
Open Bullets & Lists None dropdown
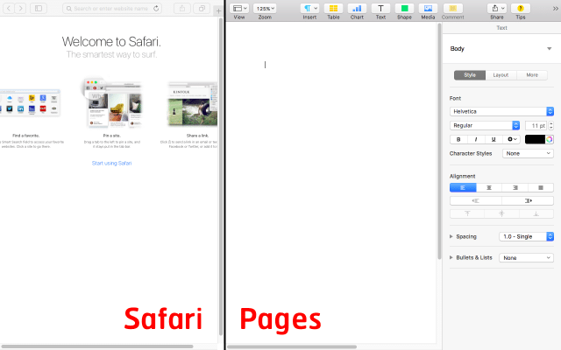(526, 257)
